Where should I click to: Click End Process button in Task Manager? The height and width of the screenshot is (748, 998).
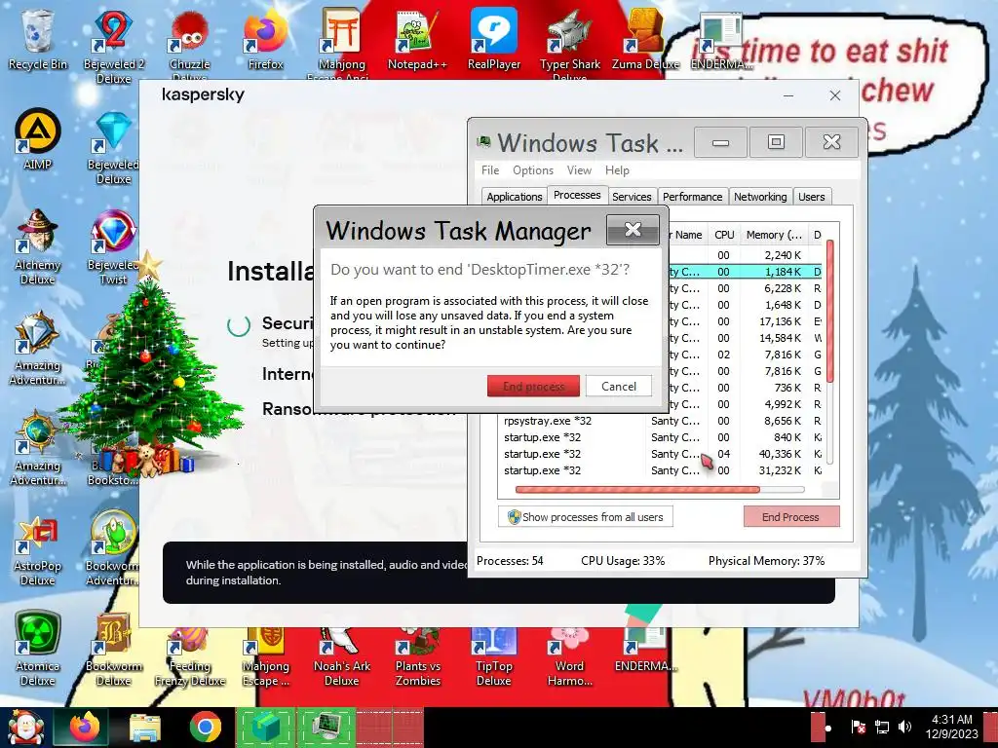pyautogui.click(x=791, y=516)
